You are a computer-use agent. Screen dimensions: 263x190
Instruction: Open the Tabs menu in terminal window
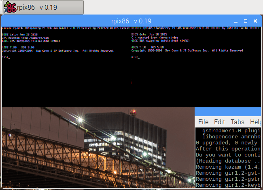[x=238, y=122]
